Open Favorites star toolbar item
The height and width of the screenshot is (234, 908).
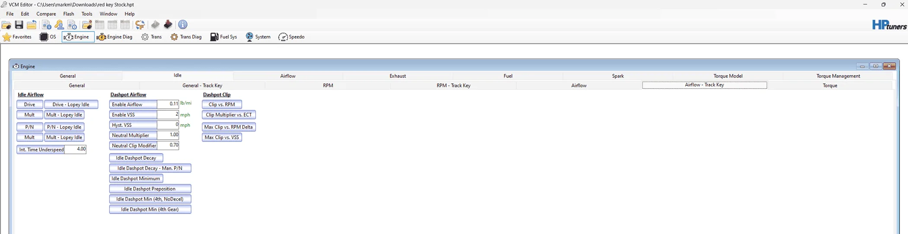click(17, 37)
